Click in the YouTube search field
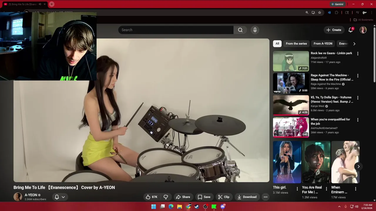This screenshot has width=376, height=211. click(x=176, y=30)
